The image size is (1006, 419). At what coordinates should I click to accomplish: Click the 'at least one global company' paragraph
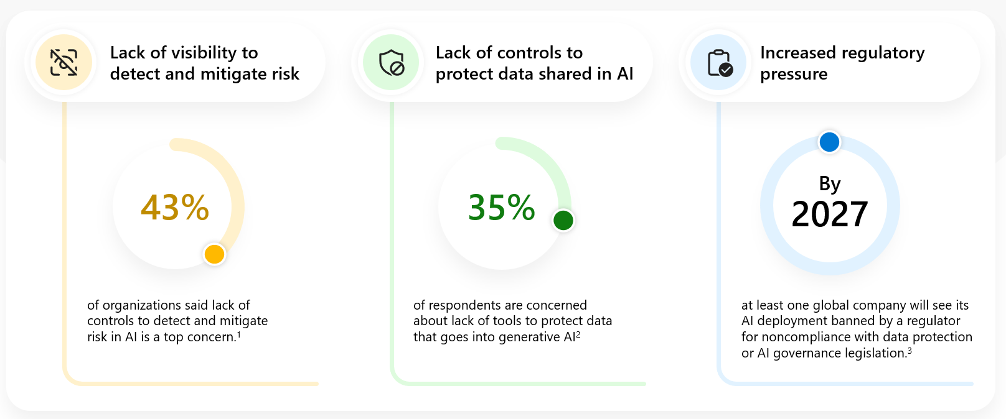[857, 329]
